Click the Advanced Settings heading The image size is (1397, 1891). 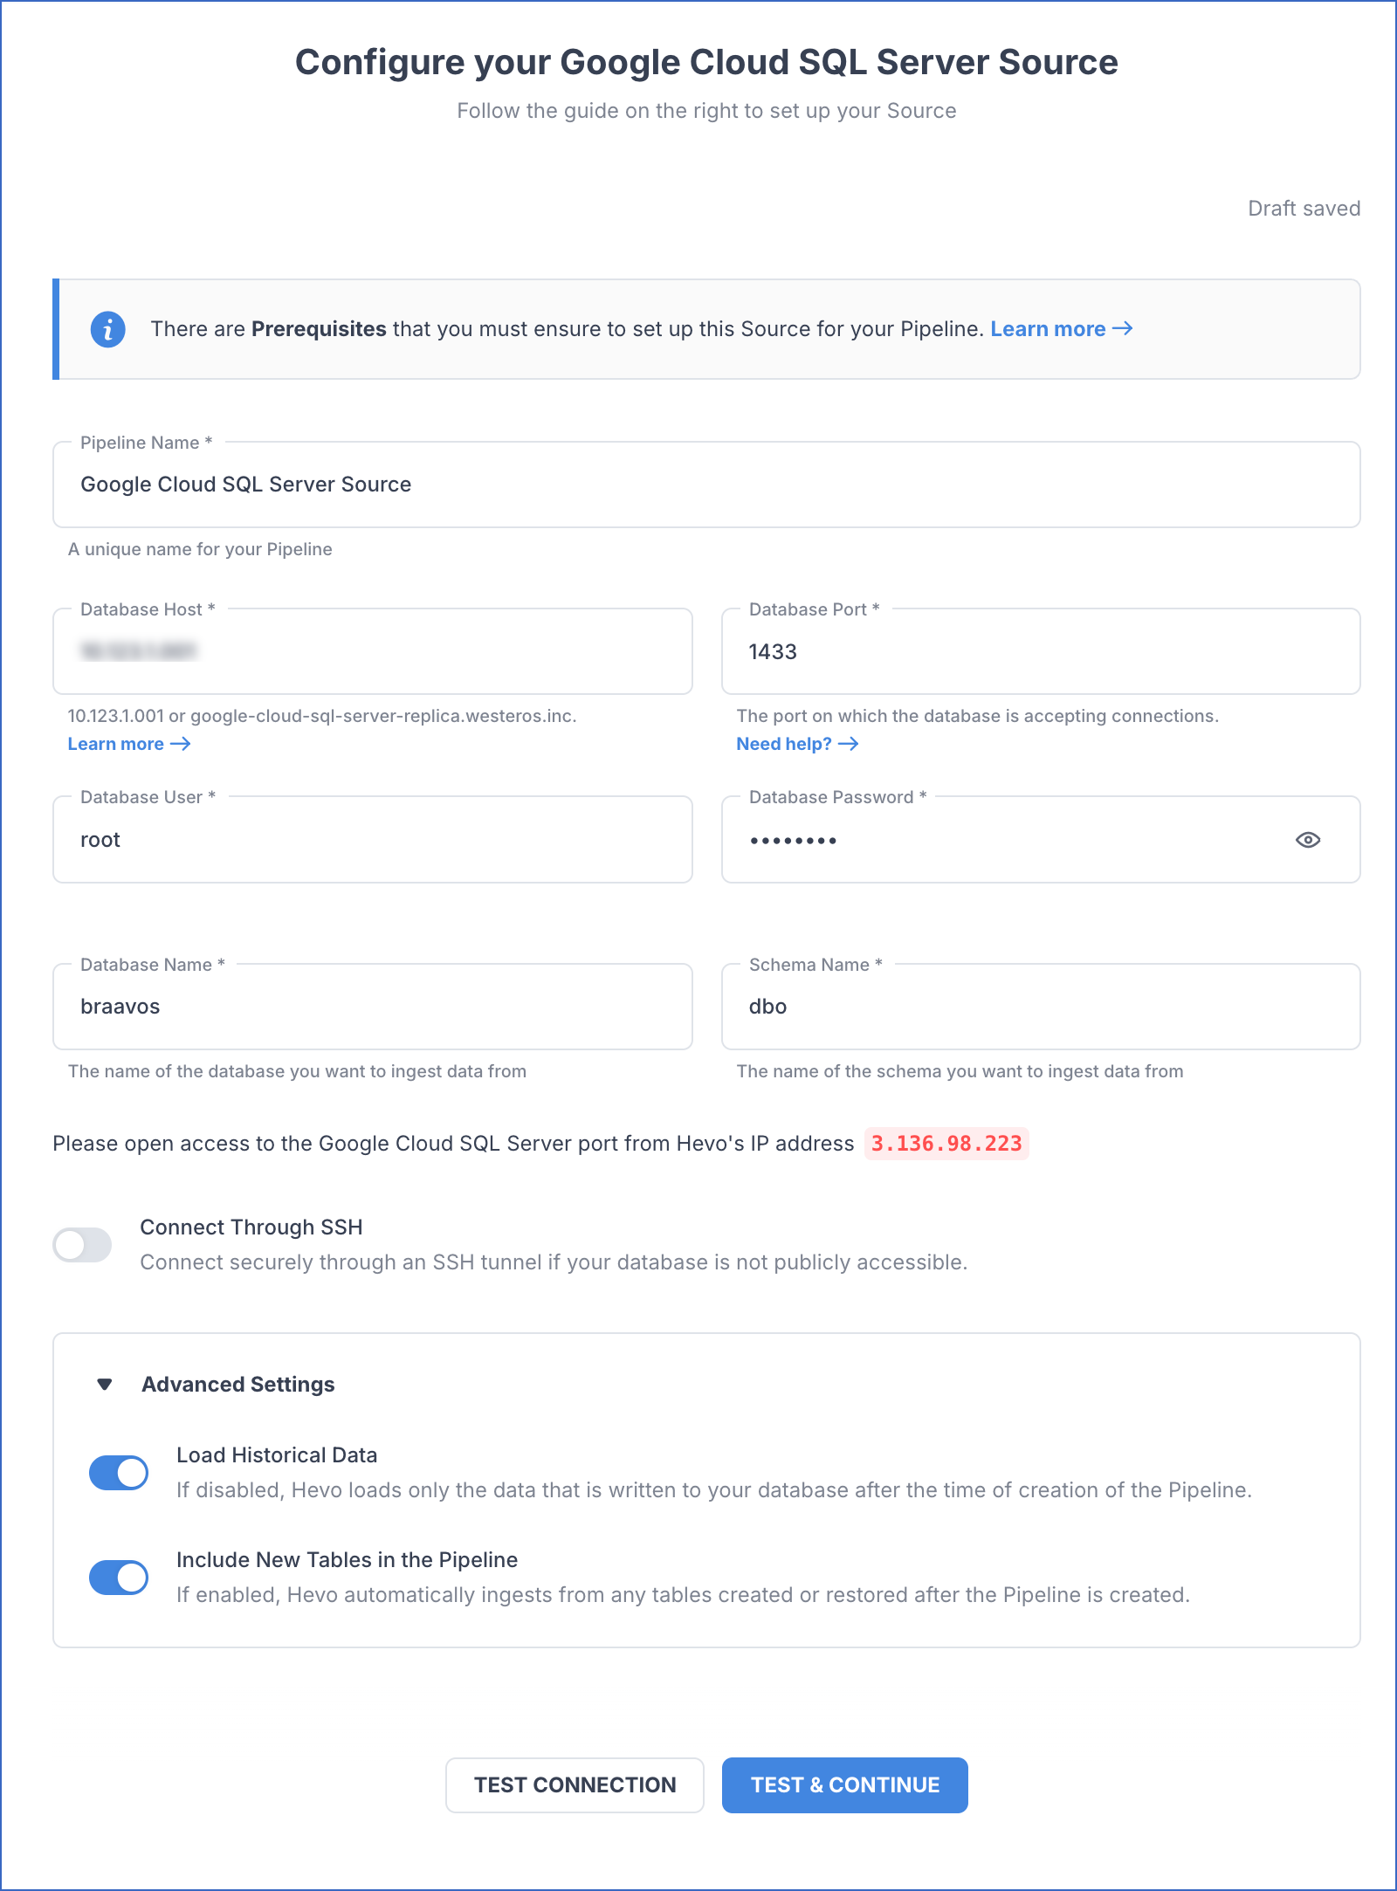pyautogui.click(x=237, y=1385)
